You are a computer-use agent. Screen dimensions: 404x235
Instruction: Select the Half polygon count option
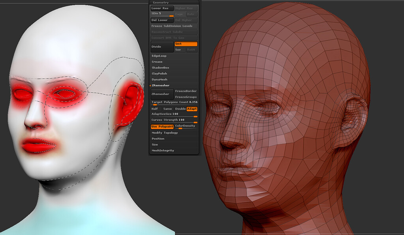click(x=154, y=109)
